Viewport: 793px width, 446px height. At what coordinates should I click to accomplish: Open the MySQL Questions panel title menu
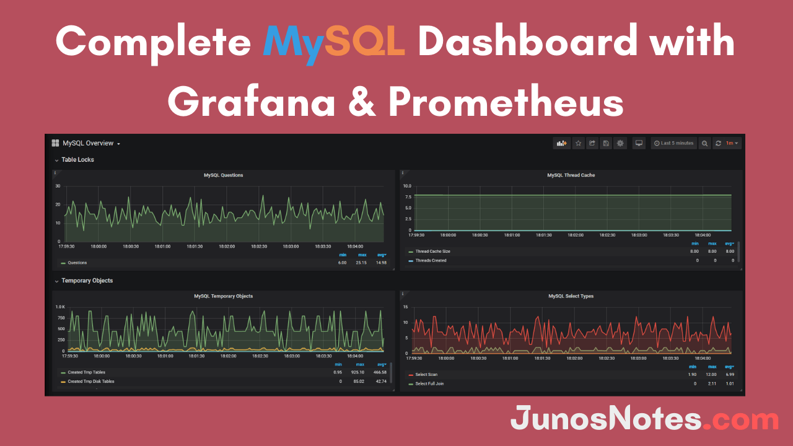tap(224, 175)
